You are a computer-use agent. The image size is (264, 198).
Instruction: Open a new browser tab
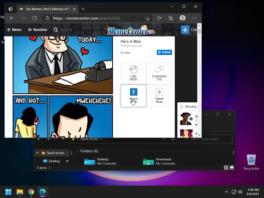(83, 9)
